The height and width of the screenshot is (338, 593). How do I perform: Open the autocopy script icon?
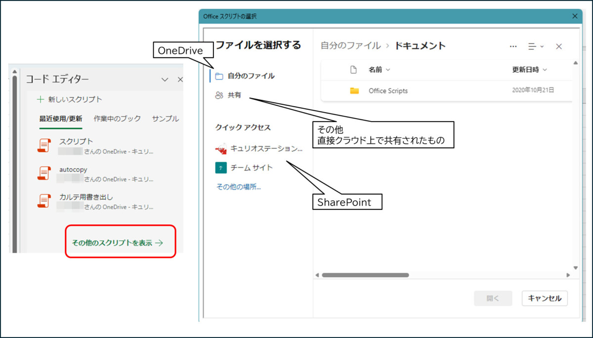[x=44, y=173]
